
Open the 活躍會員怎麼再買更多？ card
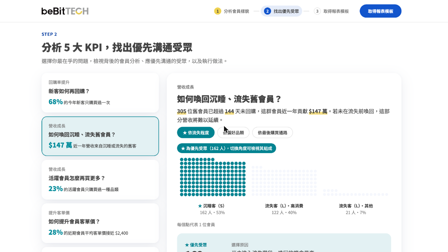[x=100, y=180]
